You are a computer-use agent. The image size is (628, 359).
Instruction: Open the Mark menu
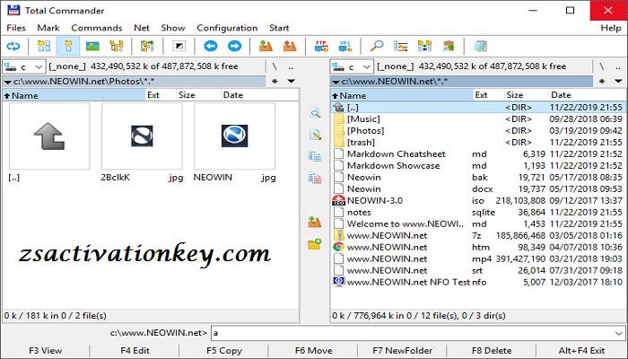[48, 28]
